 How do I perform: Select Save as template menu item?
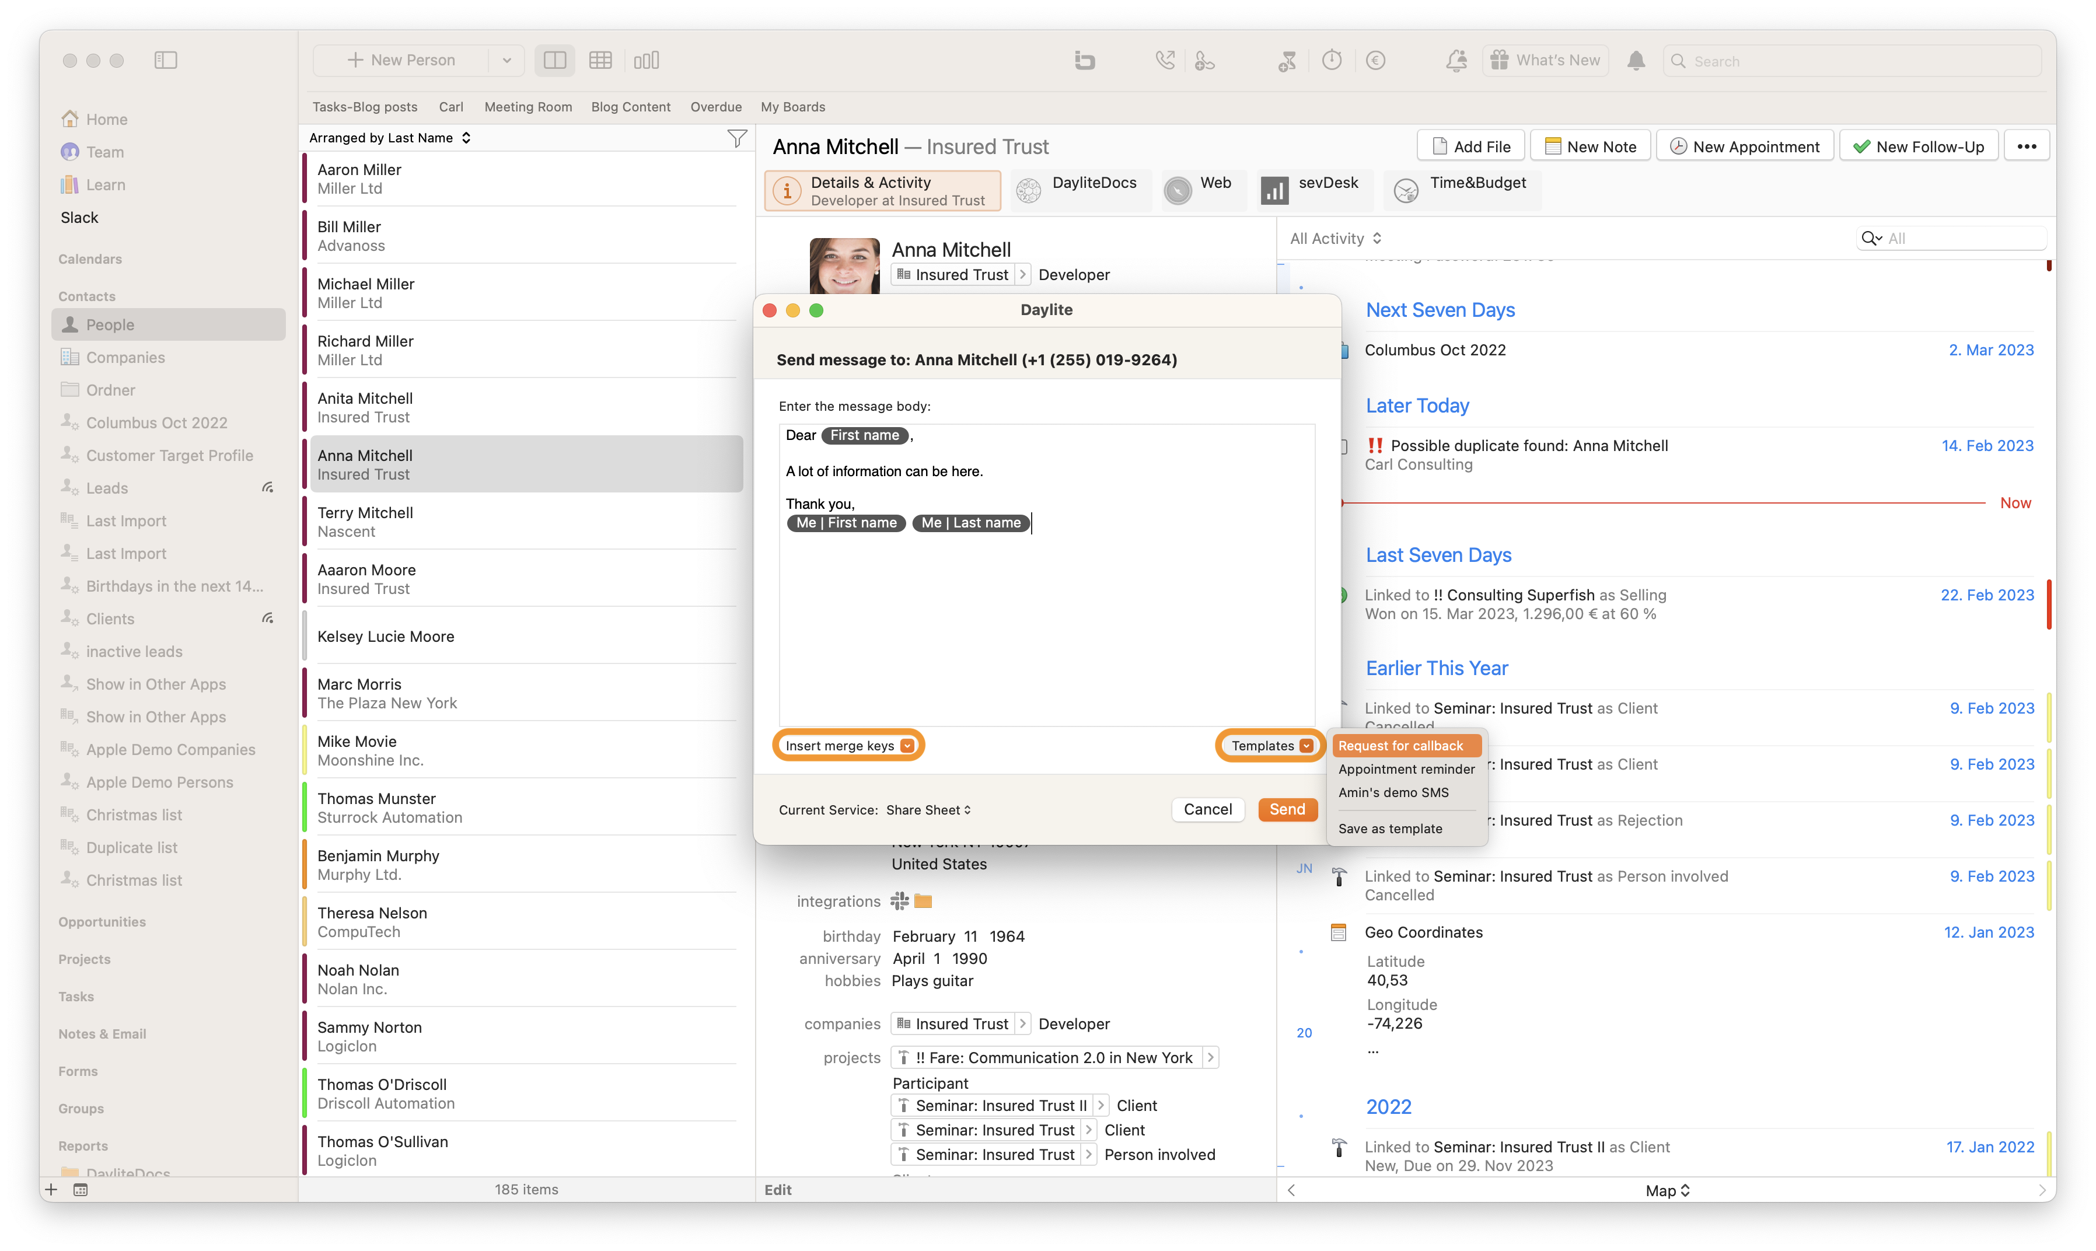coord(1390,829)
